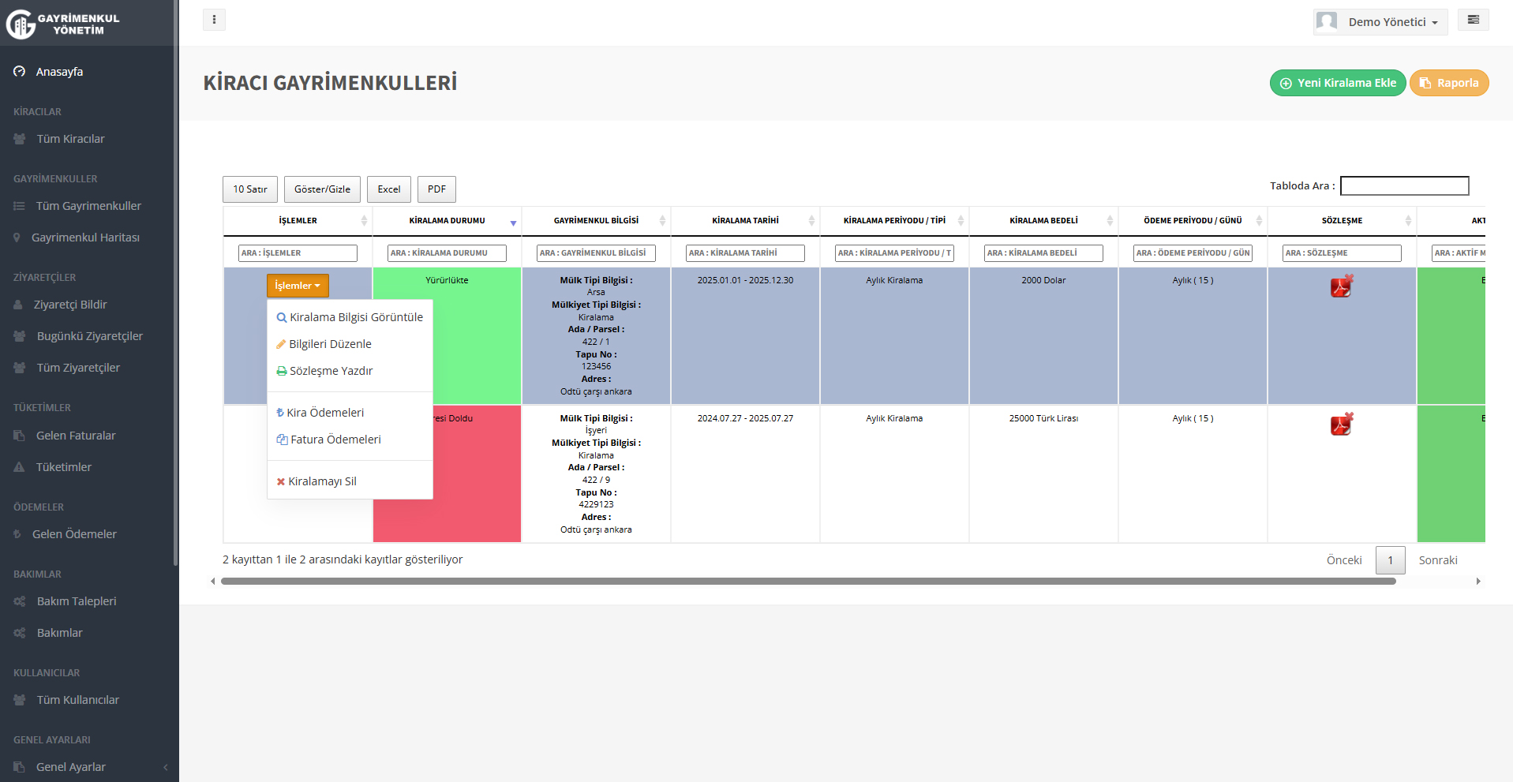Select Kira Ödemeleri from the menu

click(325, 413)
